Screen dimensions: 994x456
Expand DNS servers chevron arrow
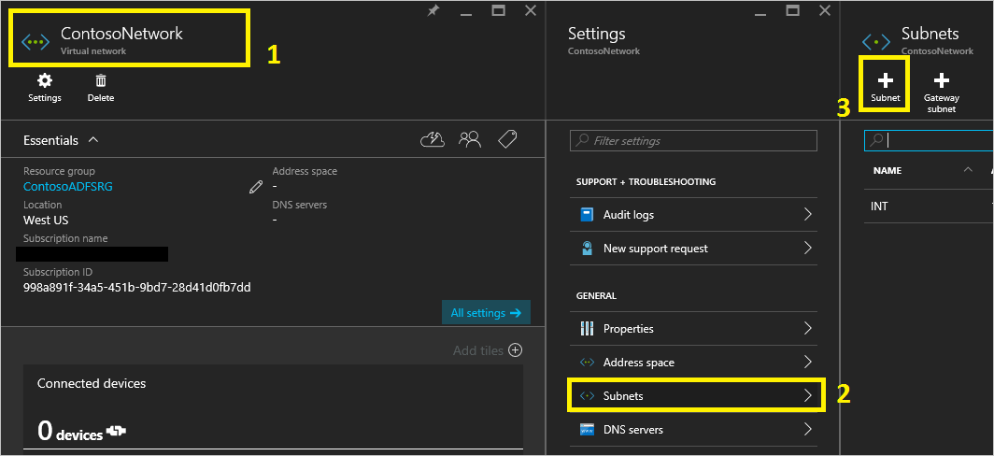[807, 429]
